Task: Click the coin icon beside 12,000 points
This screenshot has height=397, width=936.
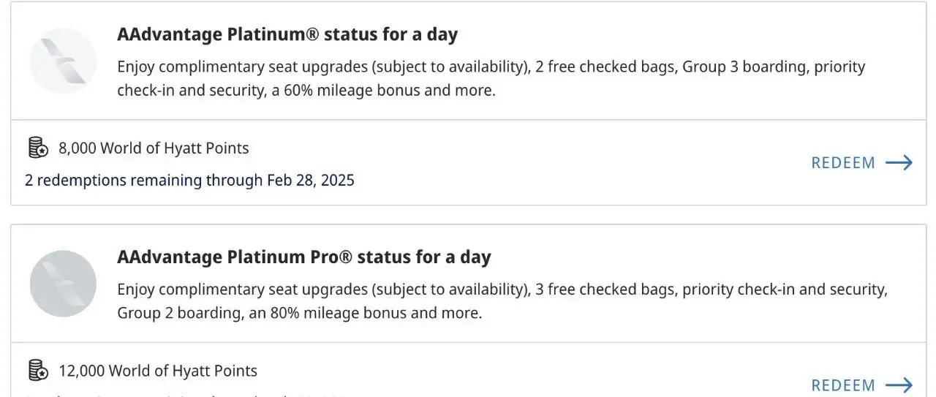Action: (x=38, y=371)
